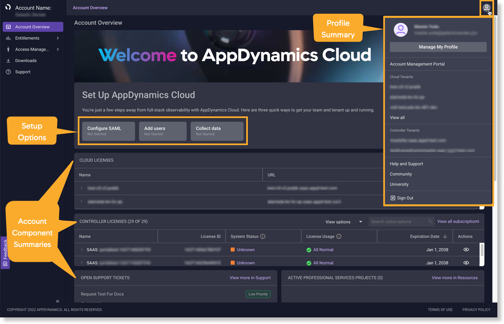Click View all subscriptions link
The height and width of the screenshot is (324, 504).
458,222
